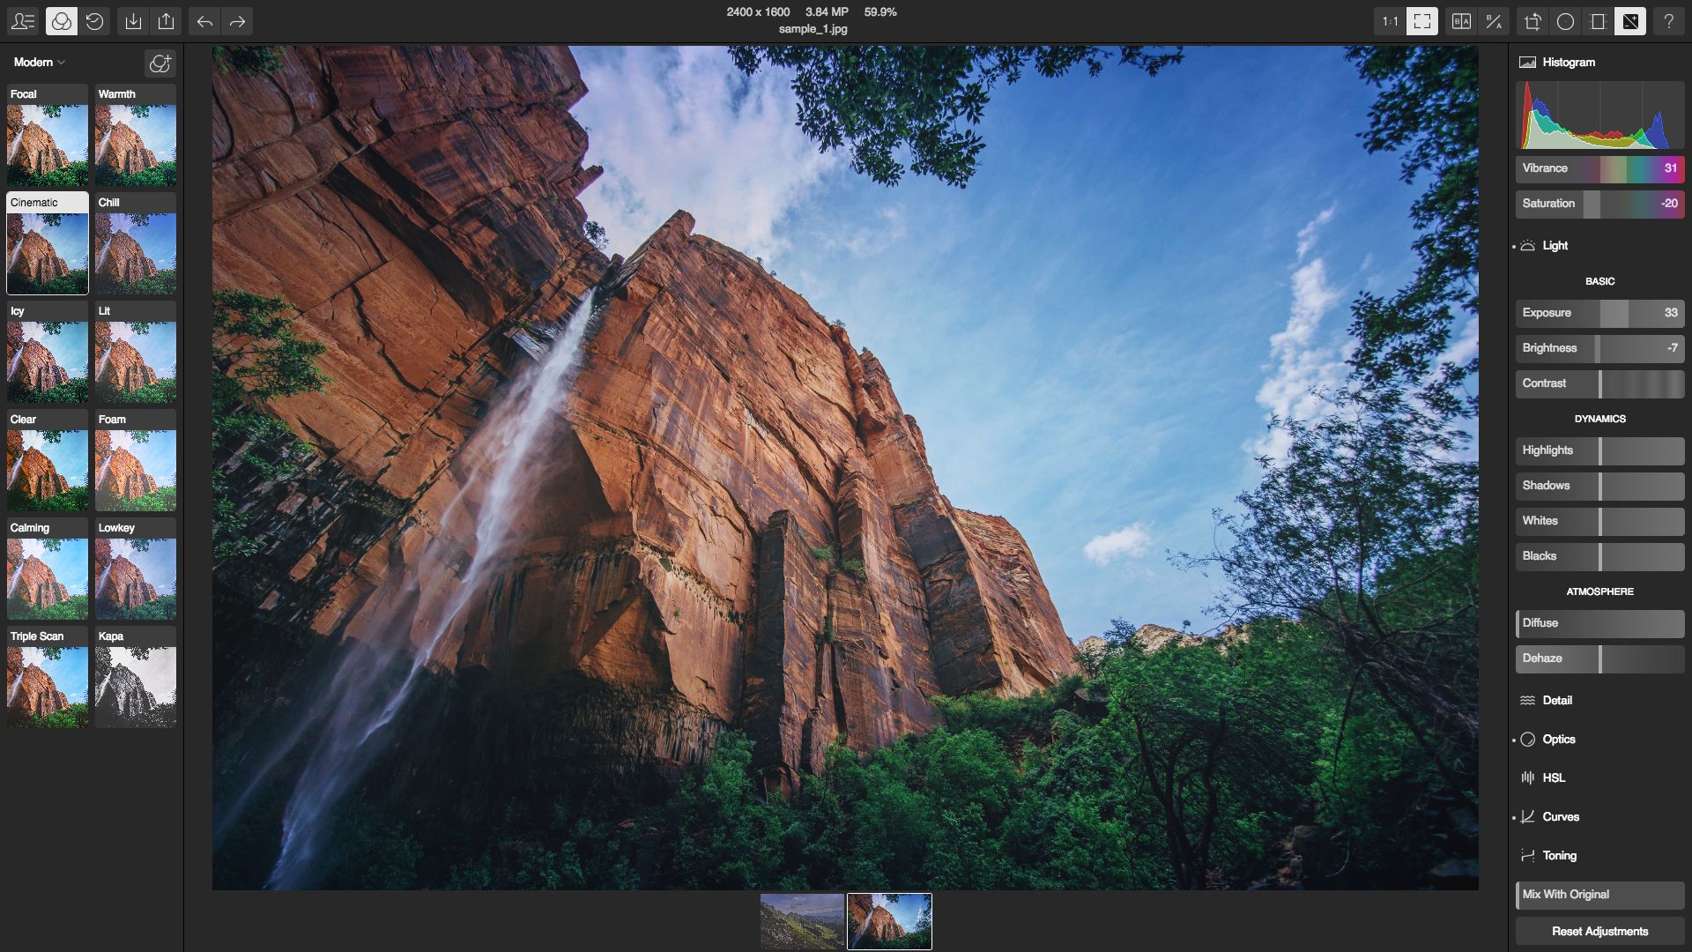Toggle the split compare view icon
1692x952 pixels.
click(1494, 21)
